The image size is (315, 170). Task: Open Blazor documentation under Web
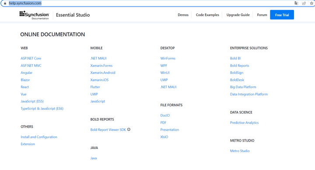[25, 80]
